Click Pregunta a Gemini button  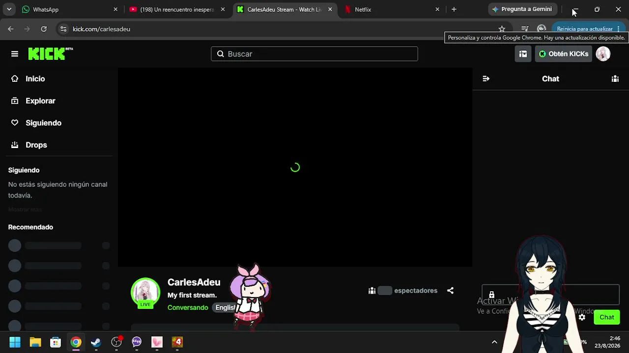click(x=522, y=9)
